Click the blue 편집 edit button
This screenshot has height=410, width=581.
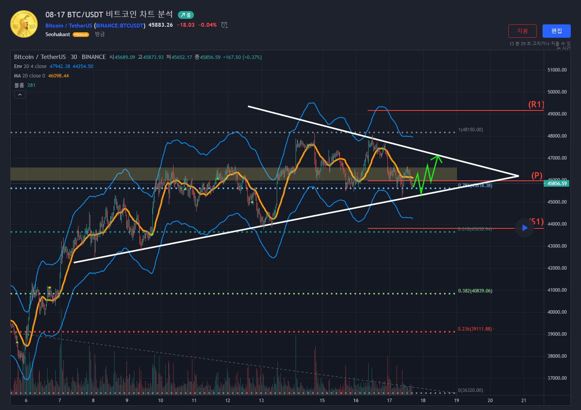556,31
